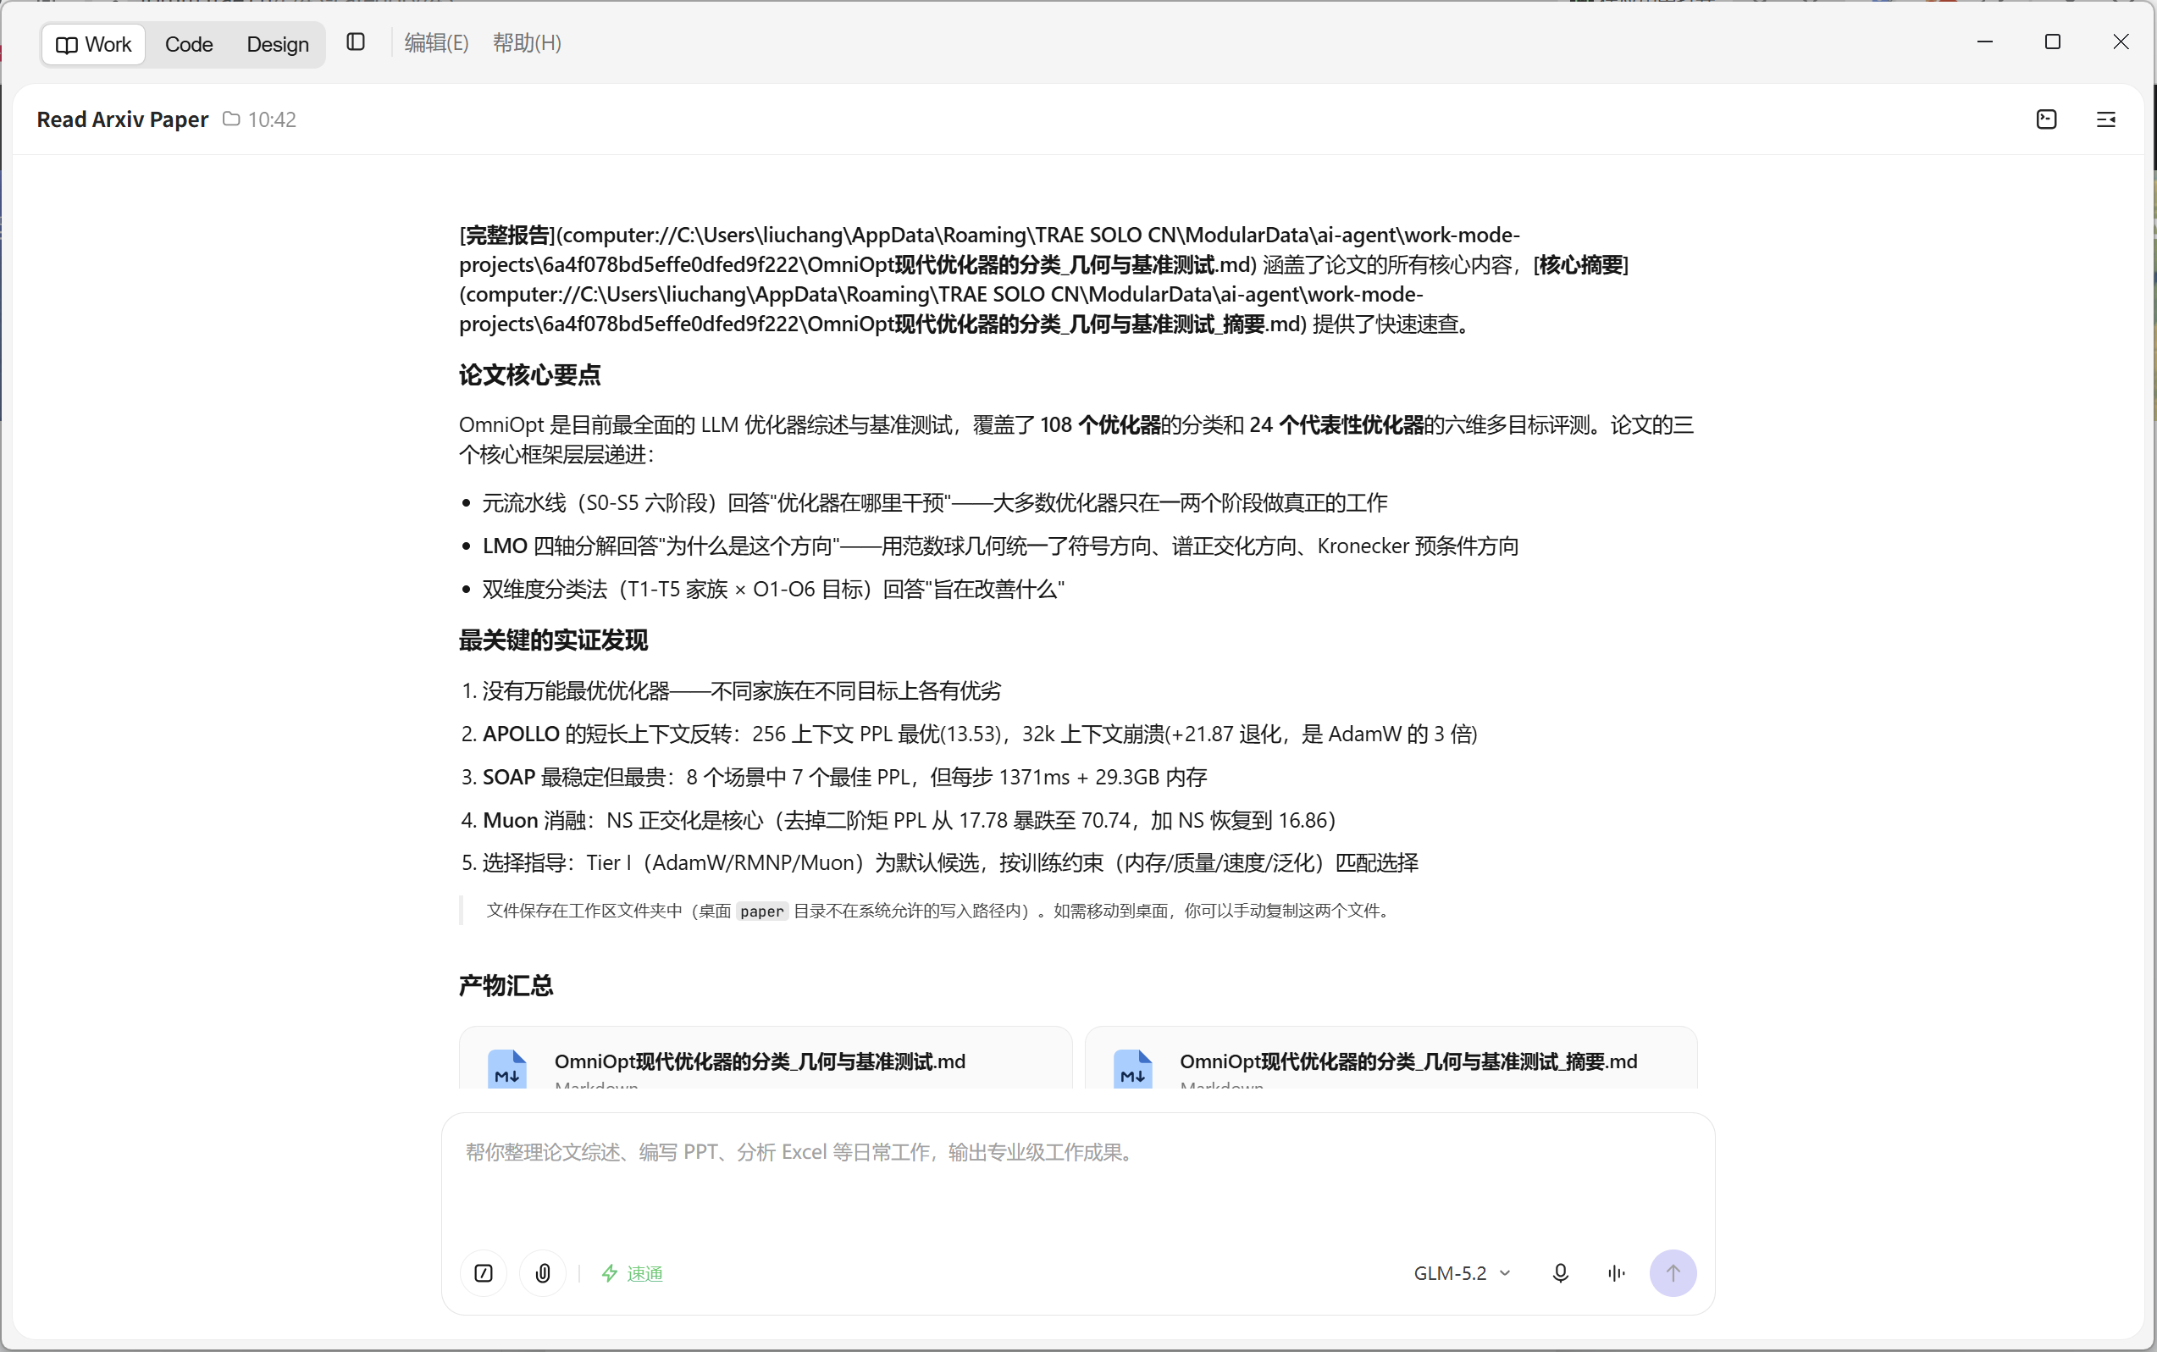Start voice input with the microphone icon
Viewport: 2157px width, 1352px height.
tap(1560, 1273)
